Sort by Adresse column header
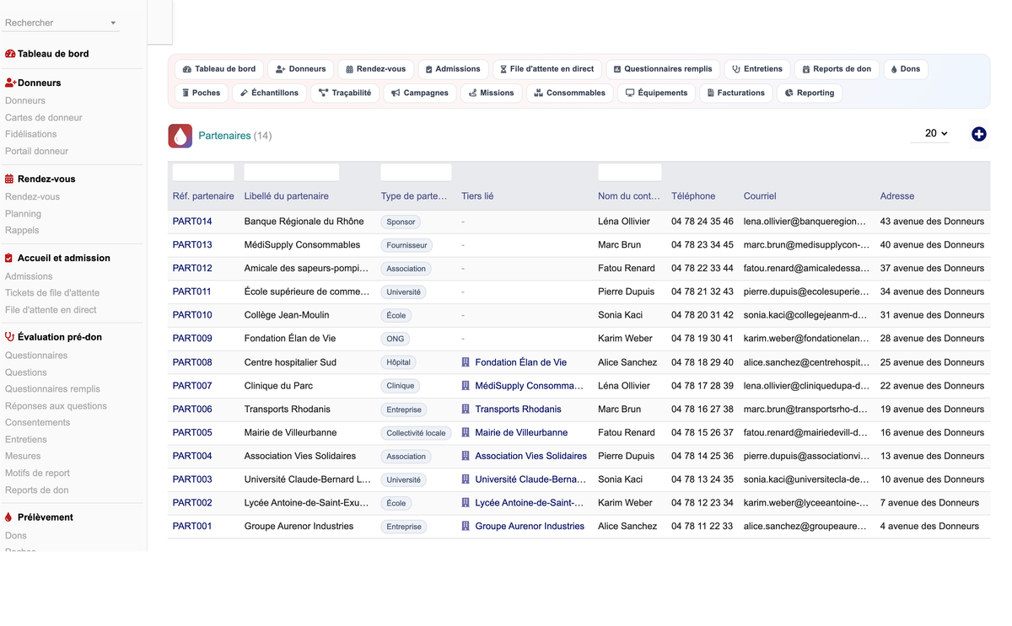The height and width of the screenshot is (626, 1012). click(x=896, y=196)
